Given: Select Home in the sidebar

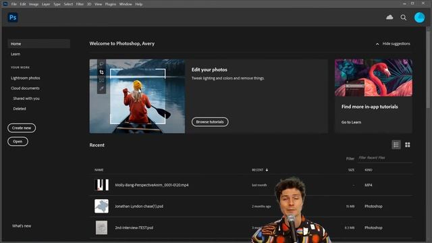Looking at the screenshot, I should tap(39, 44).
